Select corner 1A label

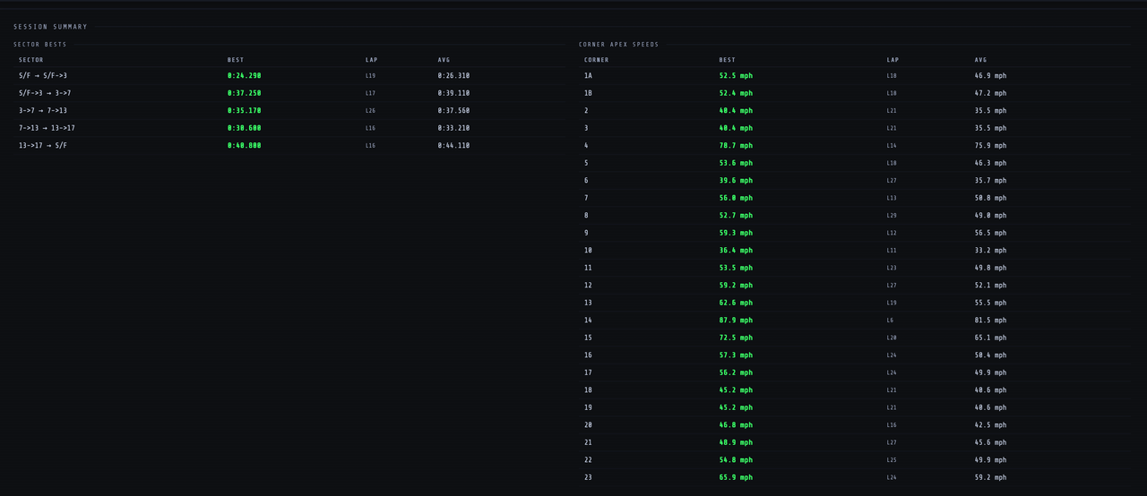(x=588, y=76)
